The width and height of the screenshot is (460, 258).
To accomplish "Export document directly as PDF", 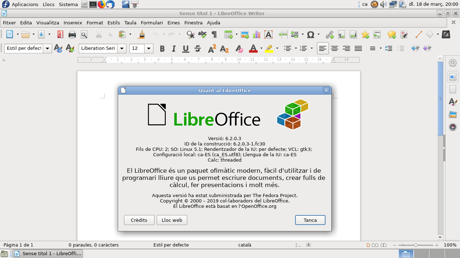I will pyautogui.click(x=60, y=35).
